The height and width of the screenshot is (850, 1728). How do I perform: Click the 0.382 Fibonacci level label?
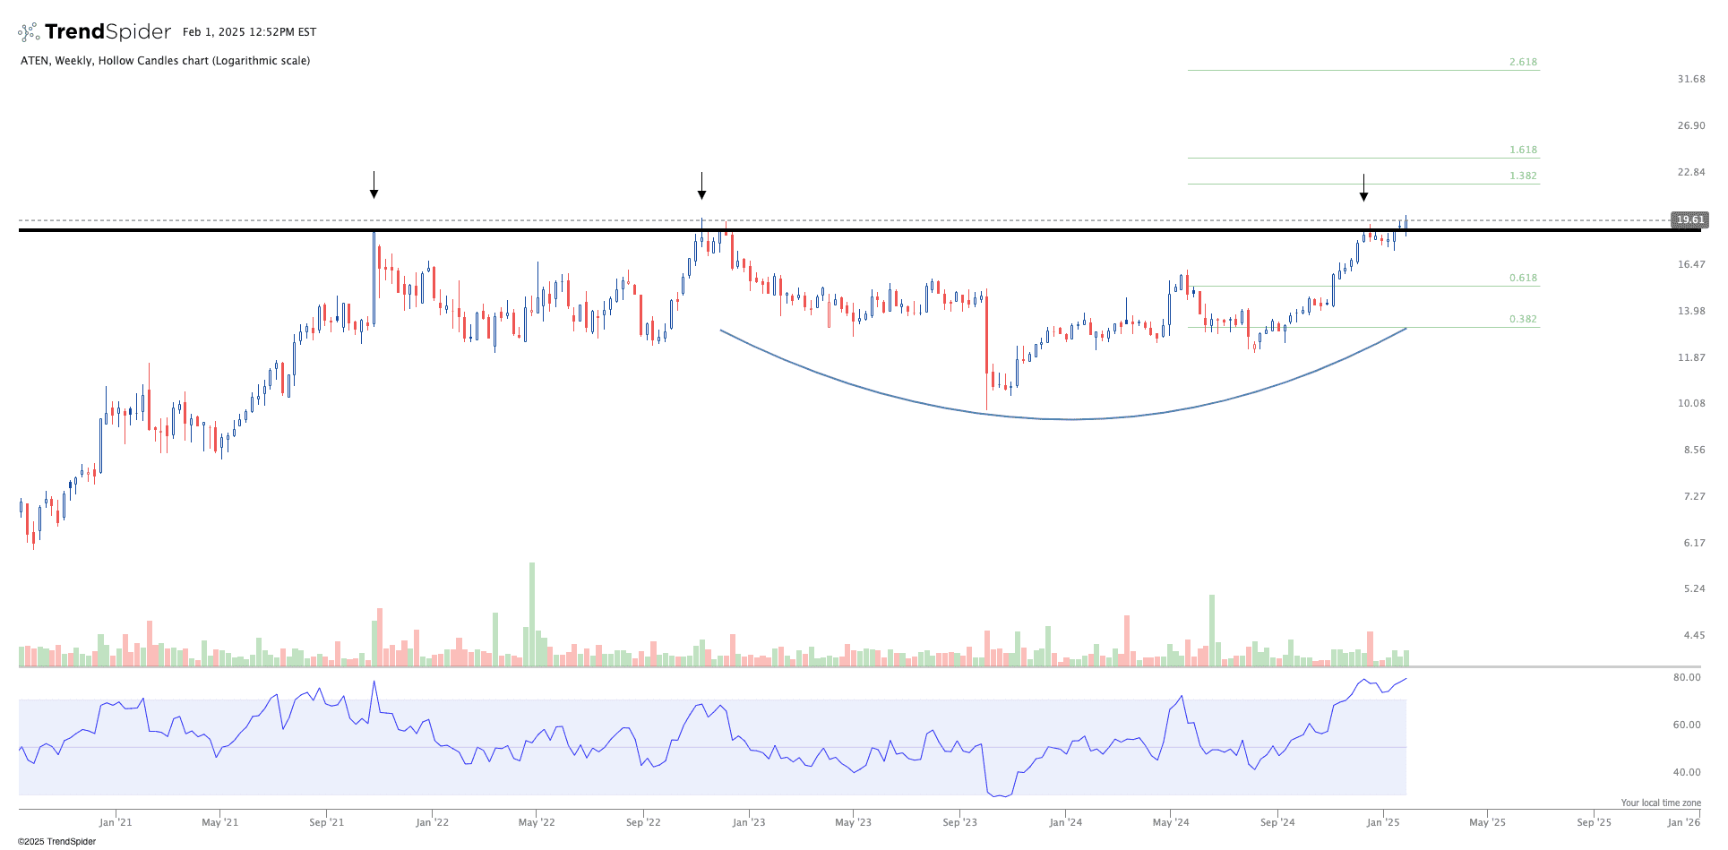click(x=1523, y=320)
